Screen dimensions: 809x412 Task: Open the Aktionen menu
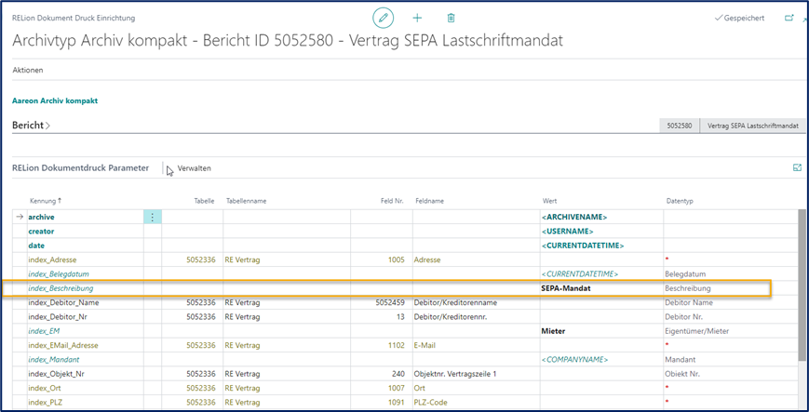pos(28,70)
